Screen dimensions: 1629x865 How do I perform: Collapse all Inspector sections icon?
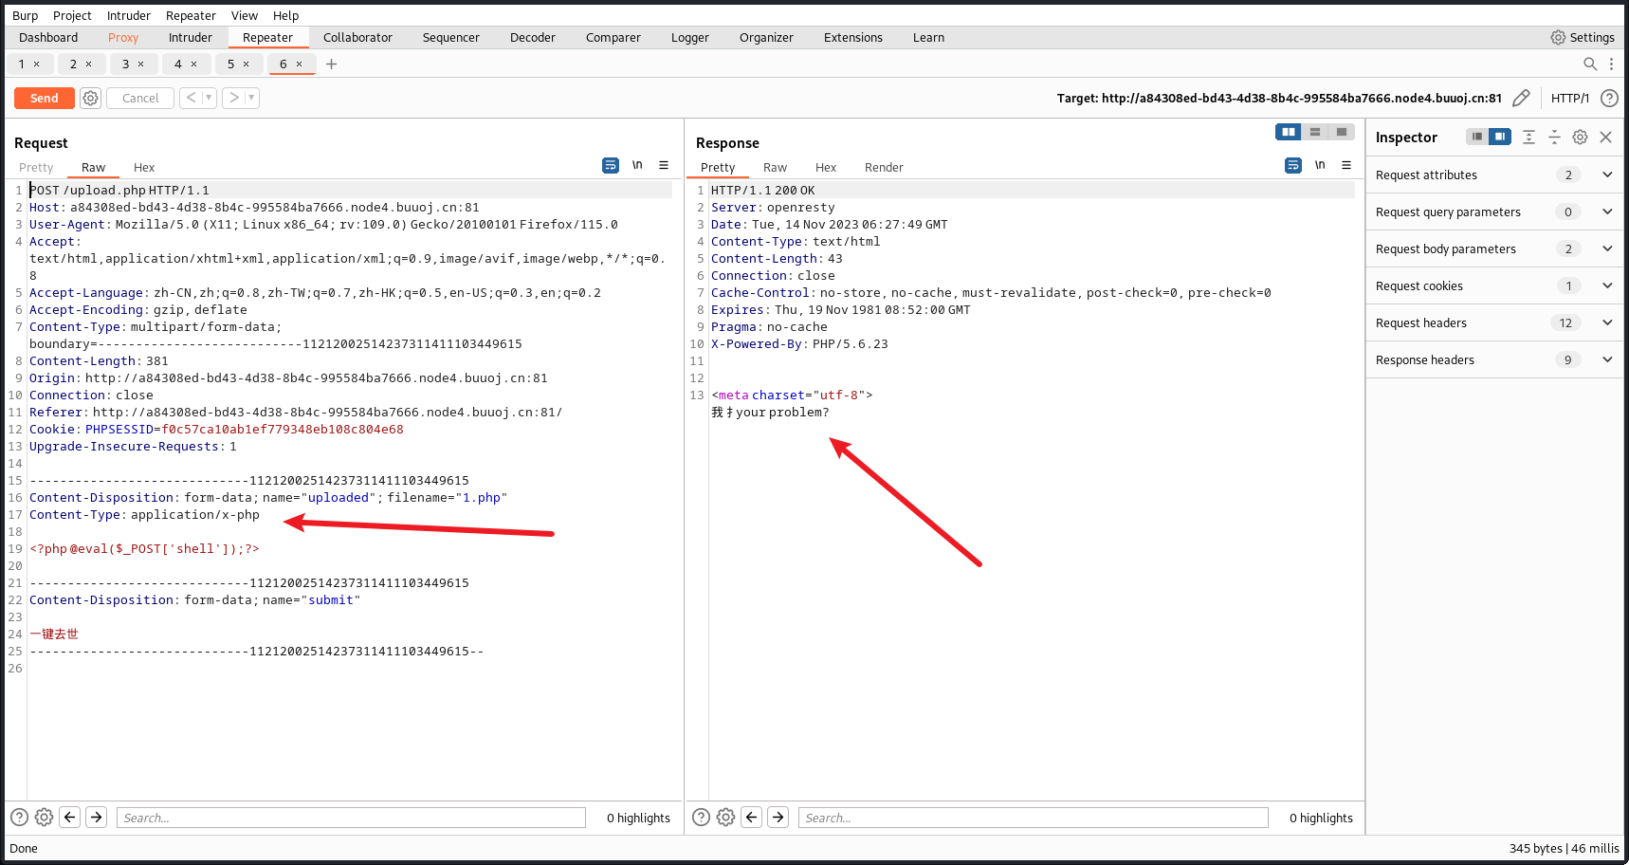point(1554,137)
